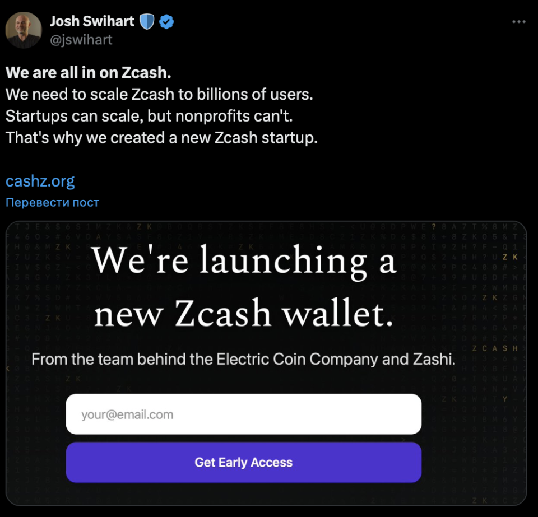Click the bold "We are all in on Zcash." text
The width and height of the screenshot is (538, 517).
coord(89,73)
